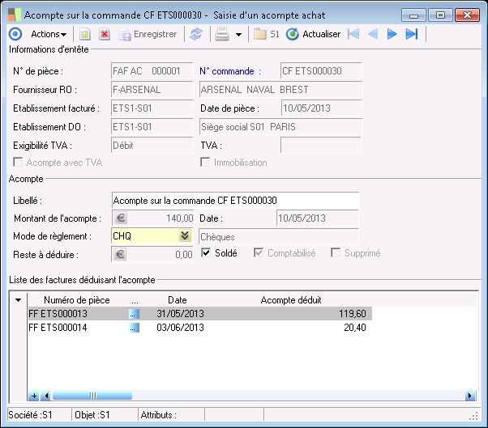The image size is (488, 428).
Task: Expand the invoice list column selector arrow
Action: 19,301
